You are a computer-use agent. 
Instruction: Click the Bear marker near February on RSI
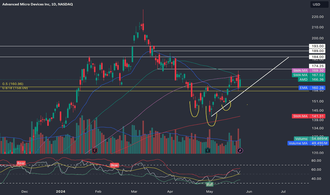(x=114, y=165)
